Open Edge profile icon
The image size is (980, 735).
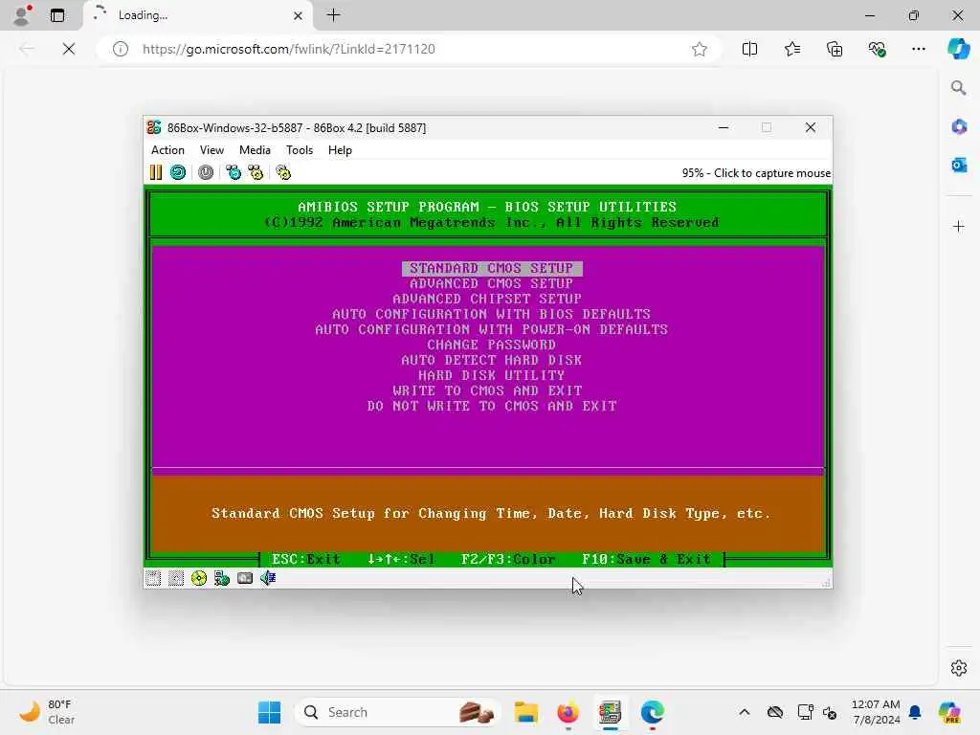click(22, 15)
